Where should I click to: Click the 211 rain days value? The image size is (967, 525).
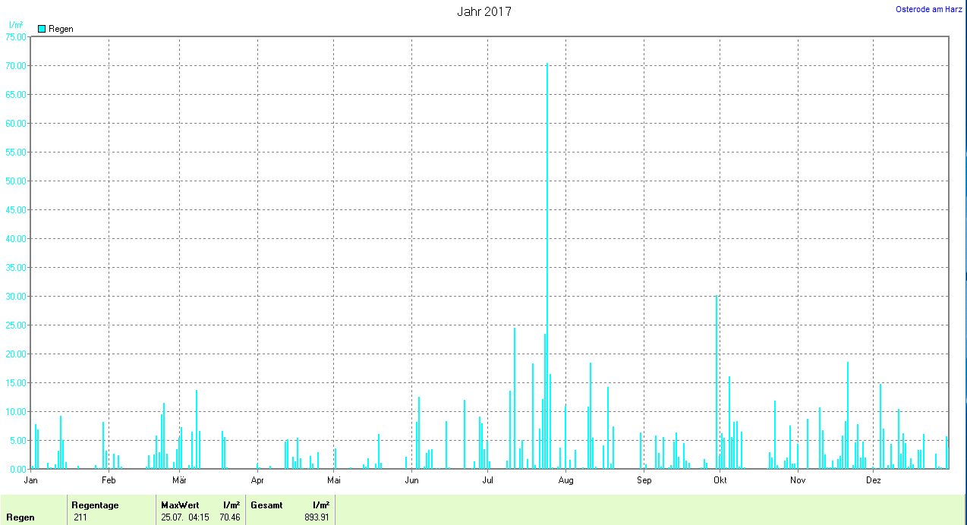[80, 517]
